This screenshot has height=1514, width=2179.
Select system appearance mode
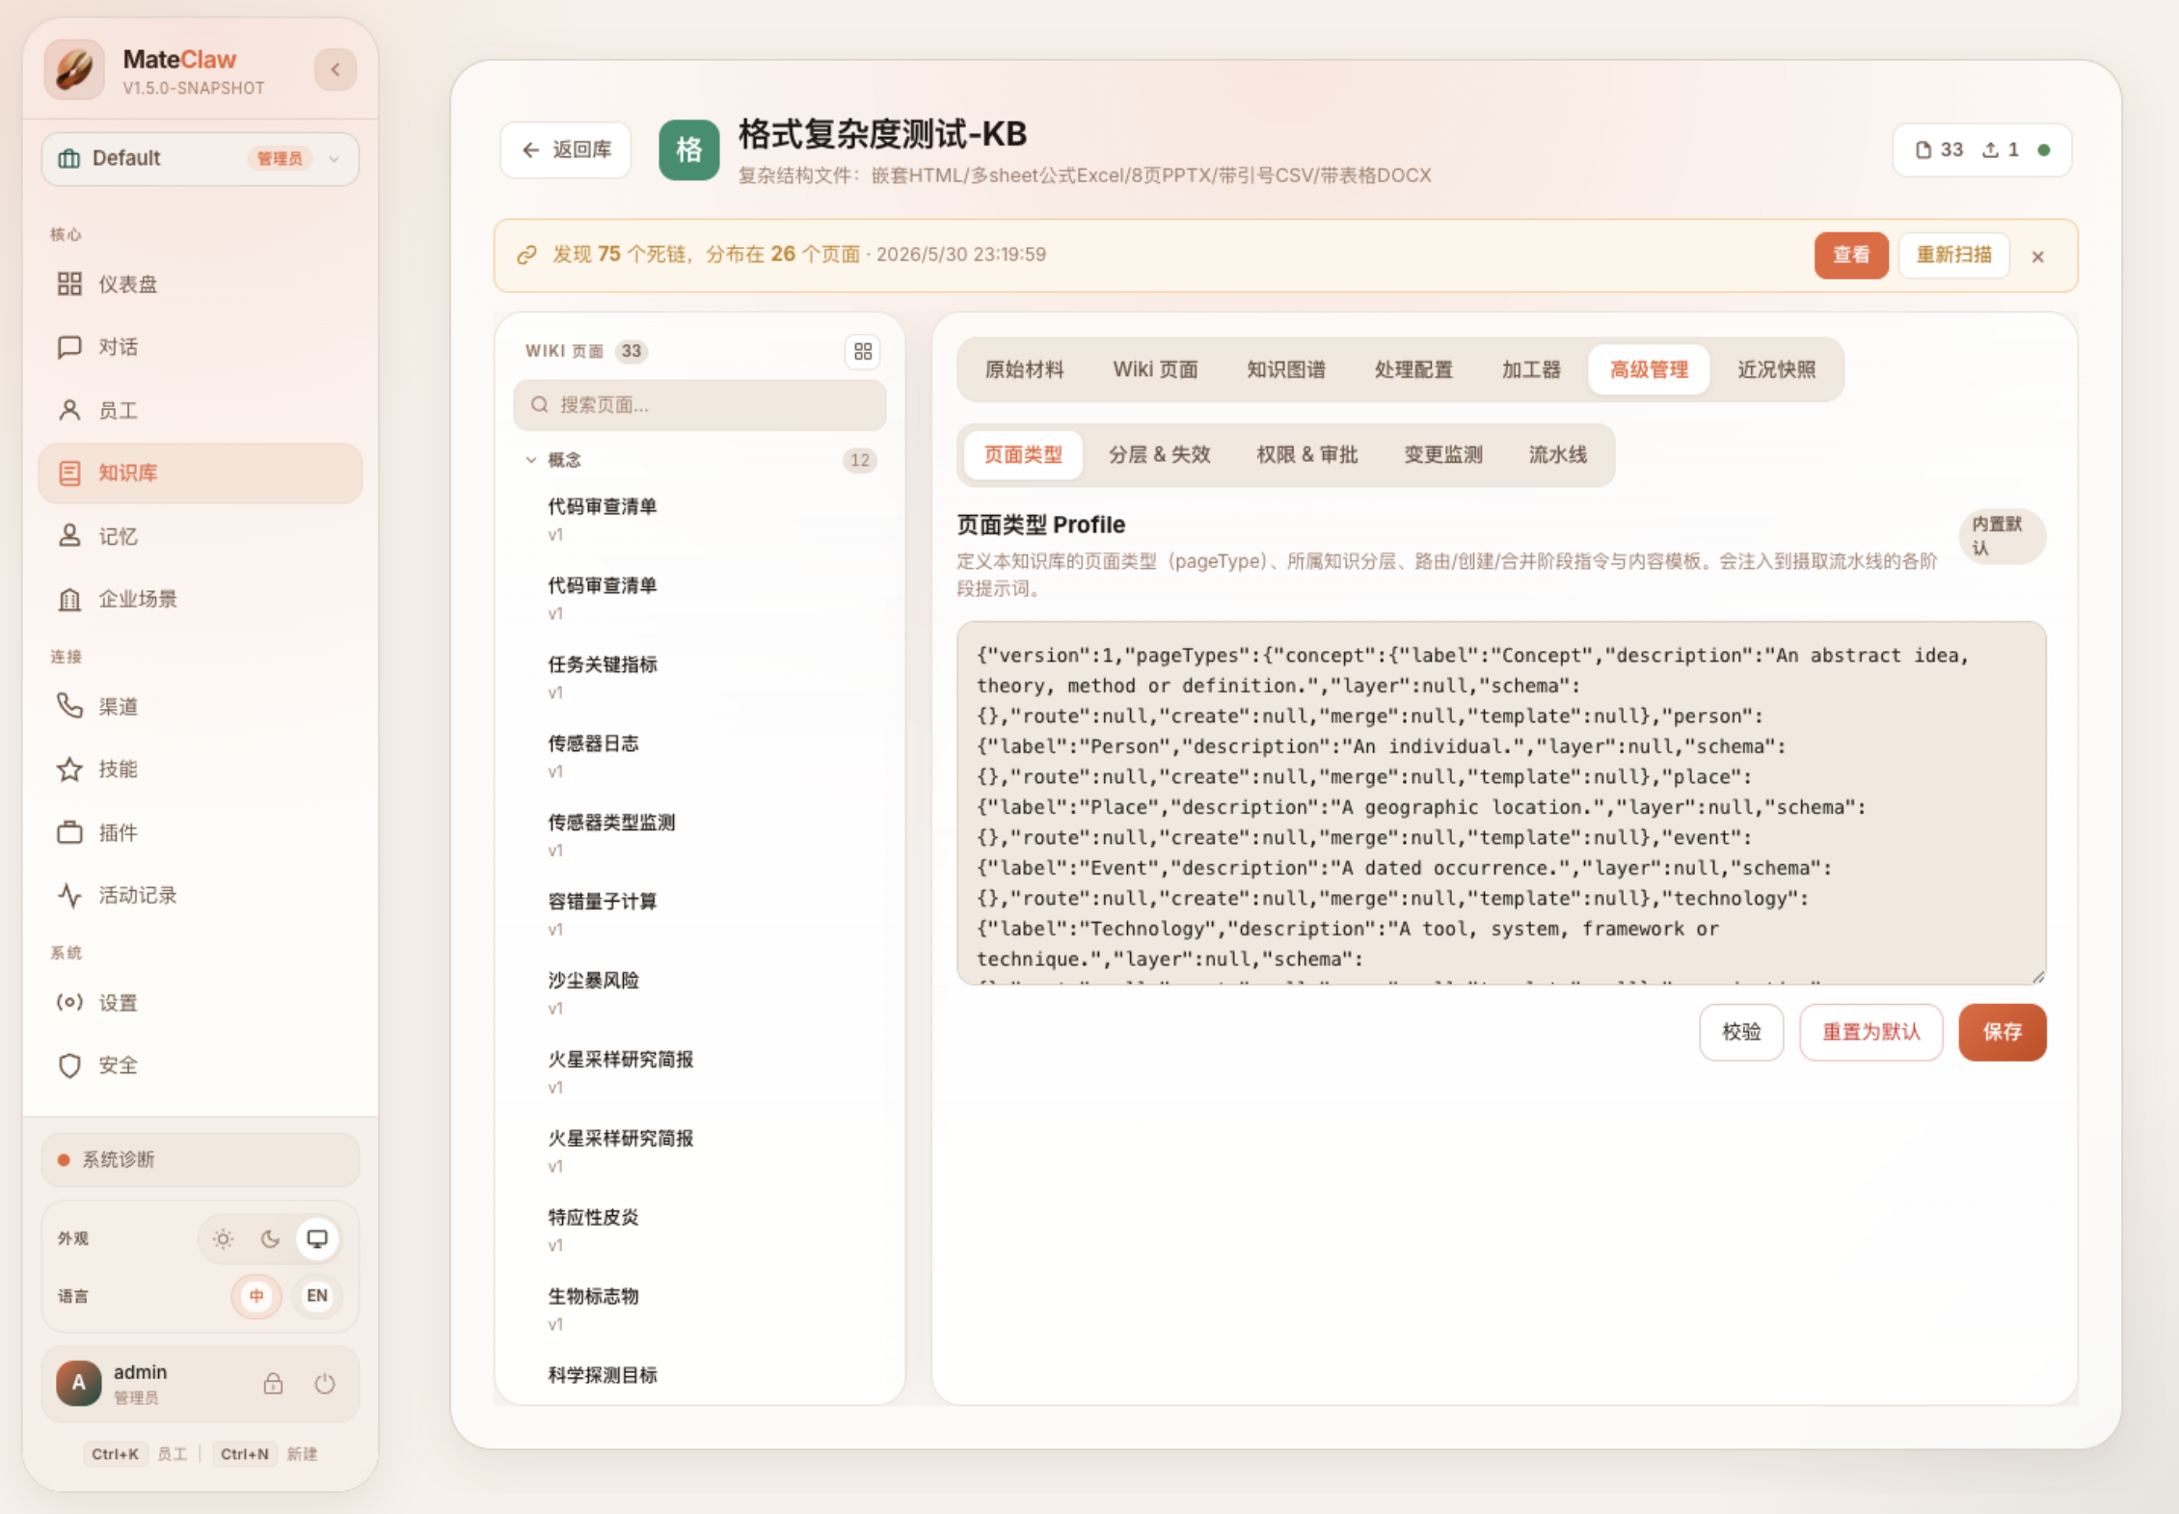(317, 1238)
